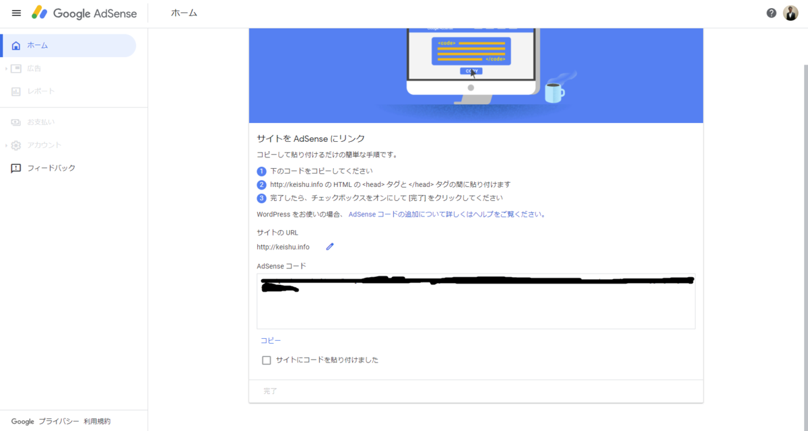Viewport: 808px width, 431px height.
Task: Click the コピー copy link
Action: [271, 341]
